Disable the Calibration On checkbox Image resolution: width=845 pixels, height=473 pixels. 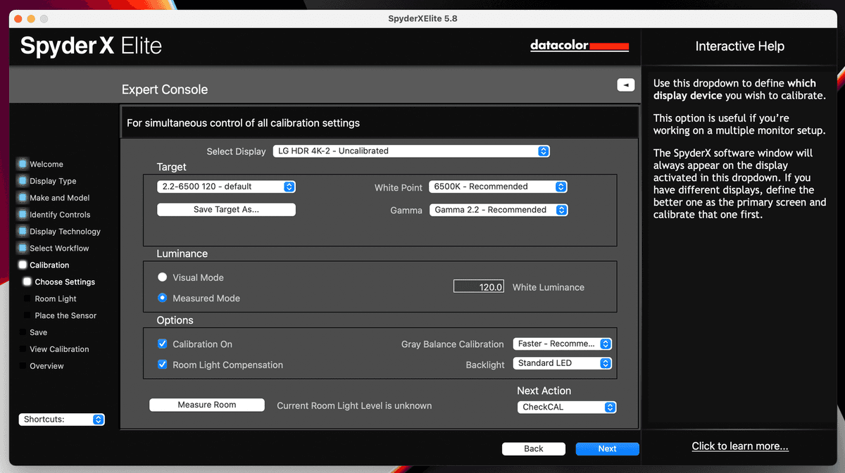163,344
